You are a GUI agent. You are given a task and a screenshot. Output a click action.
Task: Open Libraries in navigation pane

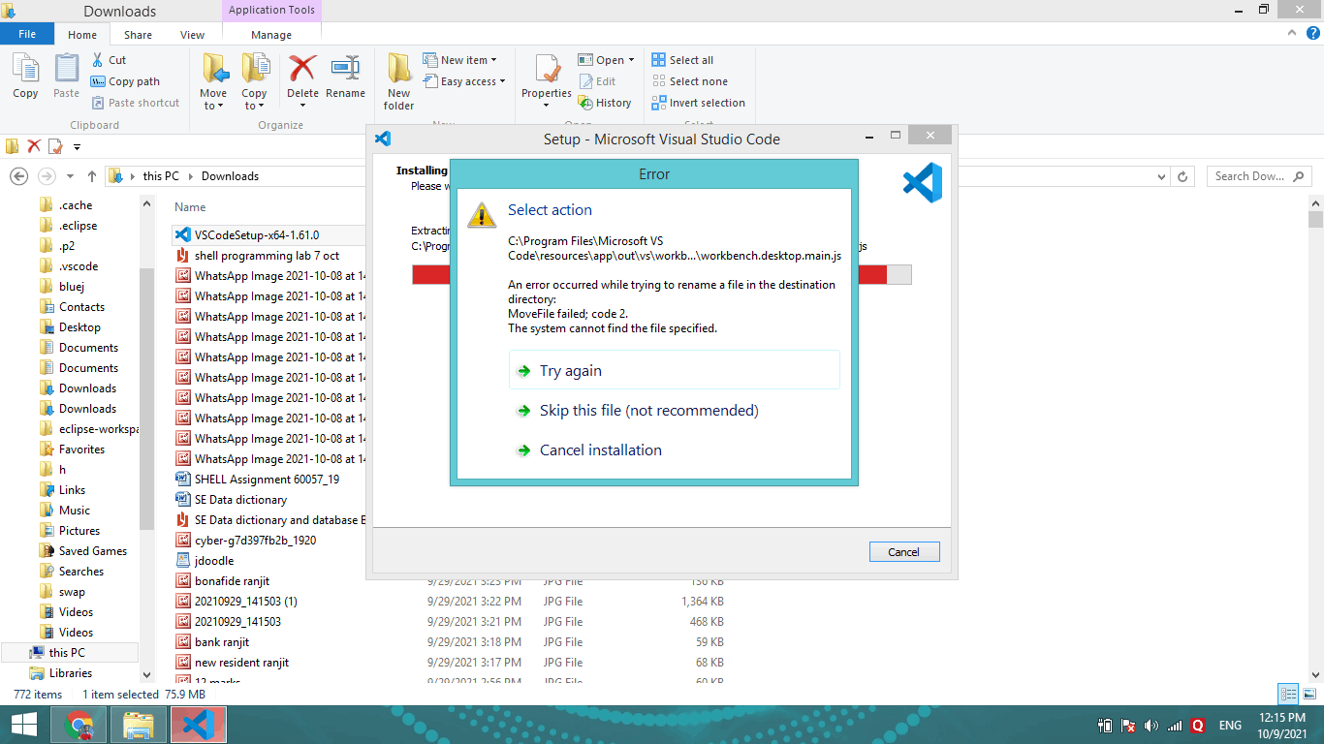tap(71, 673)
